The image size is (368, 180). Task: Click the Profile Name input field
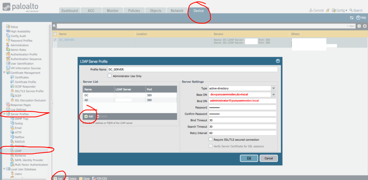coord(192,69)
